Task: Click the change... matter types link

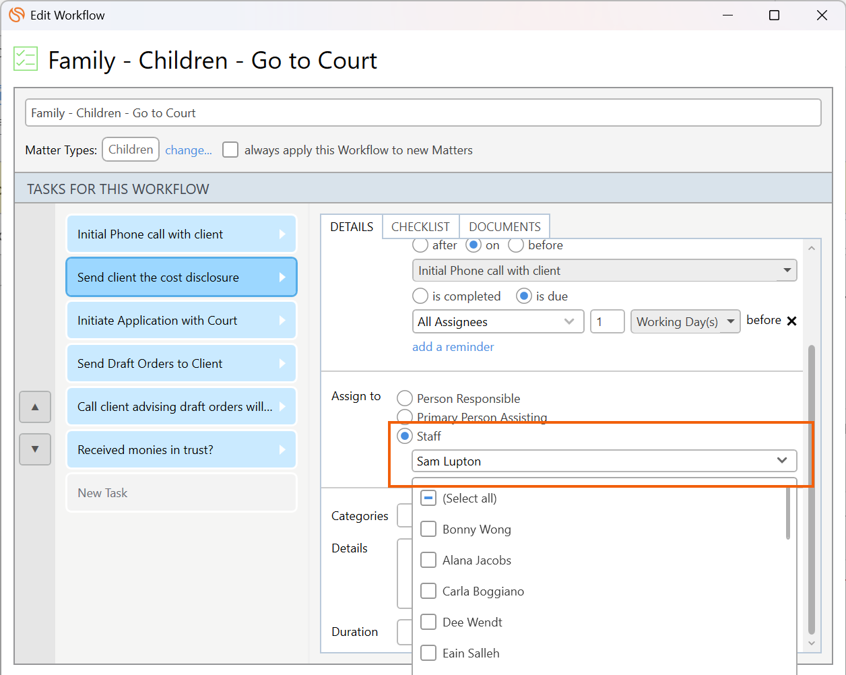Action: point(189,150)
